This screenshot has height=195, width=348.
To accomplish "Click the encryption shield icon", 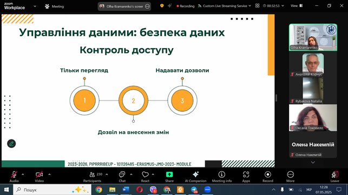I will 162,6.
